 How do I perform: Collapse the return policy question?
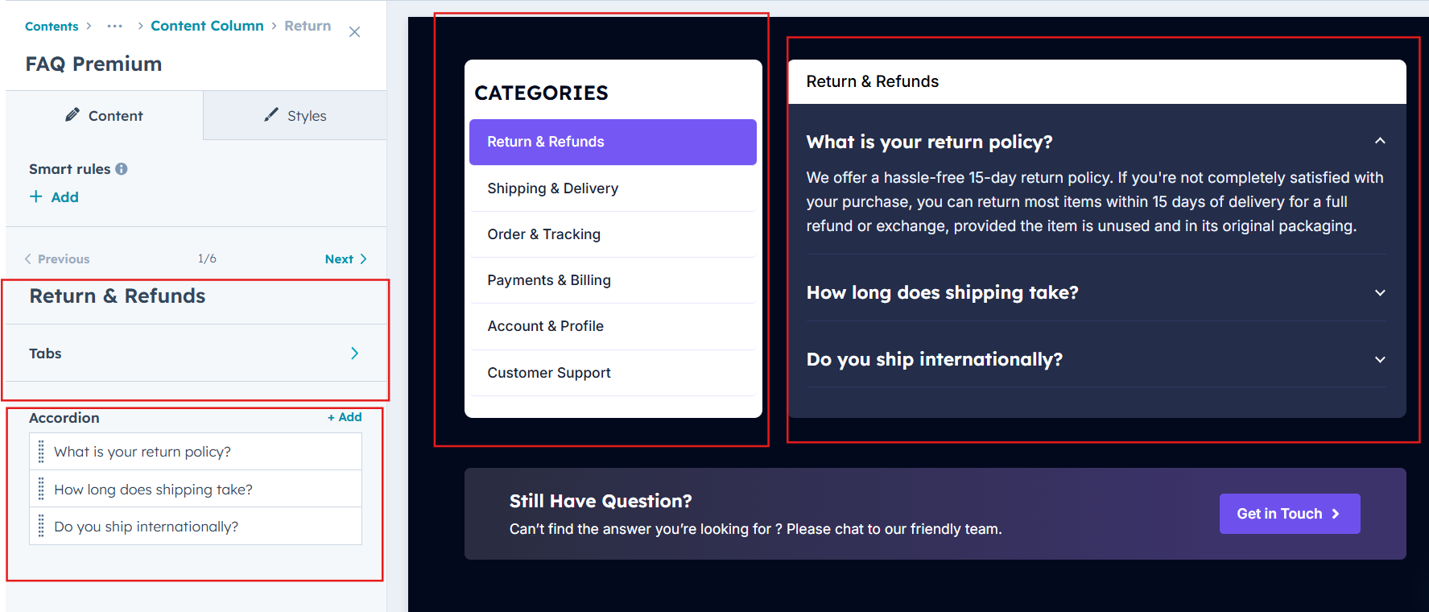(x=1380, y=141)
